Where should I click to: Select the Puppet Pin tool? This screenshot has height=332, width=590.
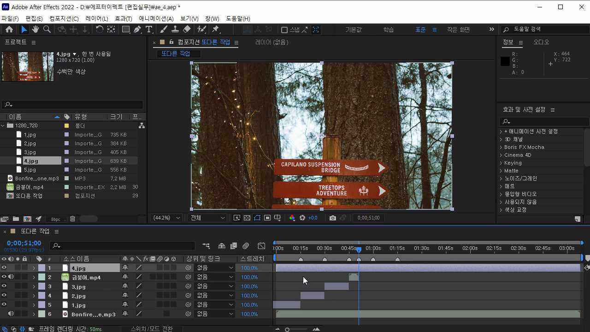coord(215,30)
